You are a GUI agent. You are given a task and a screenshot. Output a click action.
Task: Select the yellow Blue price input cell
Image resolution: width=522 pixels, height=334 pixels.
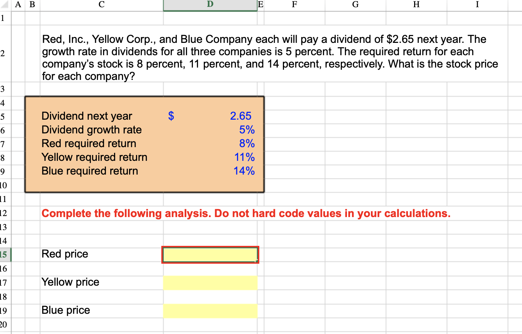point(210,311)
